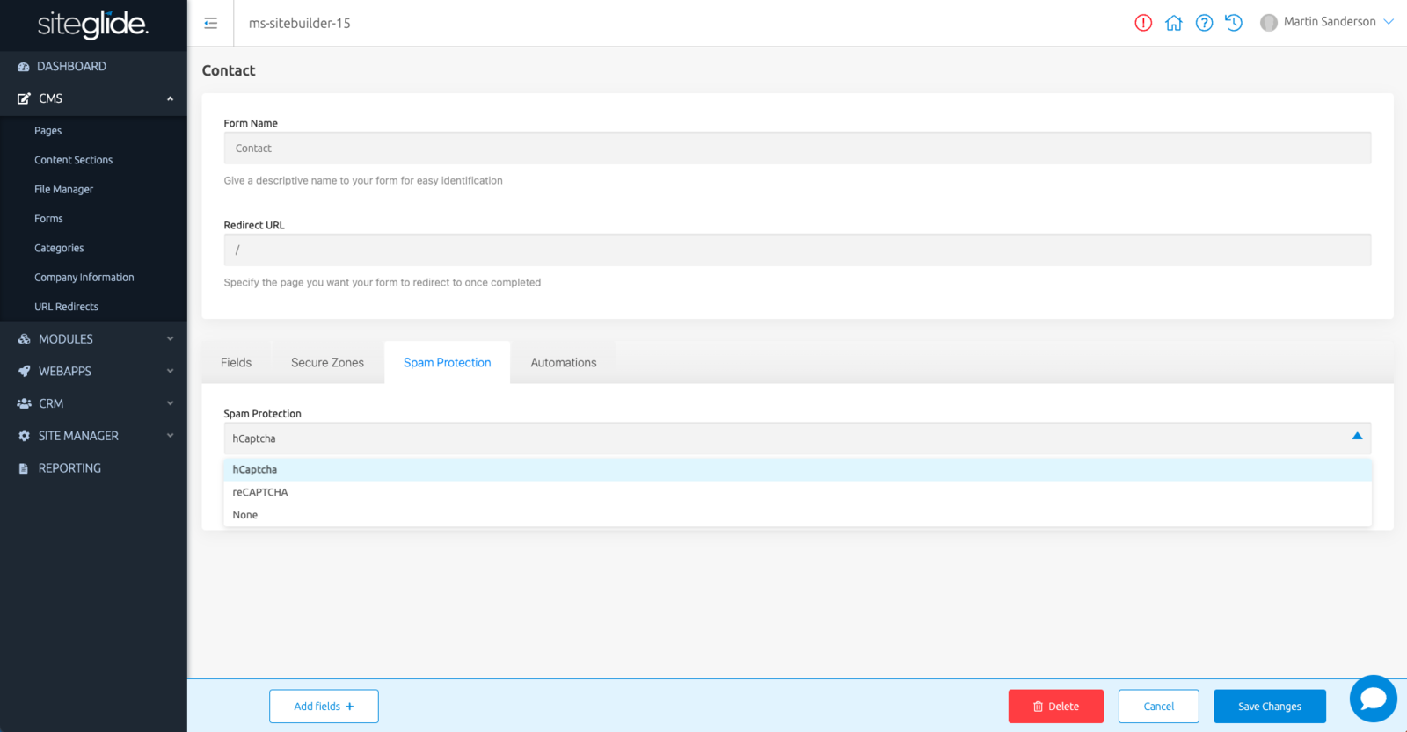Select reCAPTCHA from the dropdown list
1407x732 pixels.
click(260, 492)
